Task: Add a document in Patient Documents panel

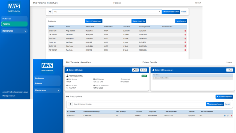Action: [x=229, y=70]
